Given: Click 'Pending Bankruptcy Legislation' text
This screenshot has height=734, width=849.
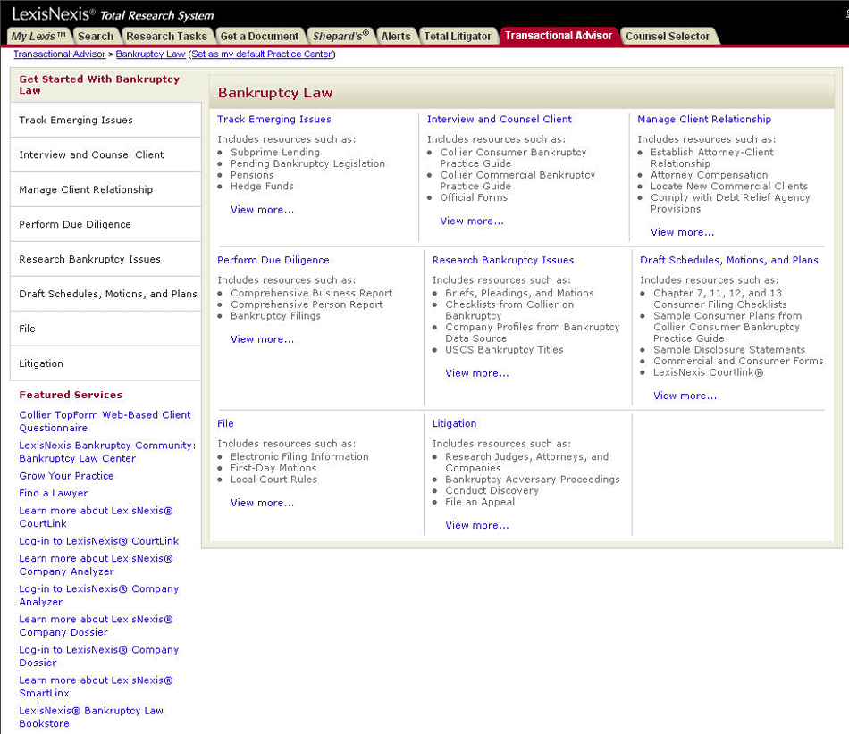Looking at the screenshot, I should click(x=307, y=164).
